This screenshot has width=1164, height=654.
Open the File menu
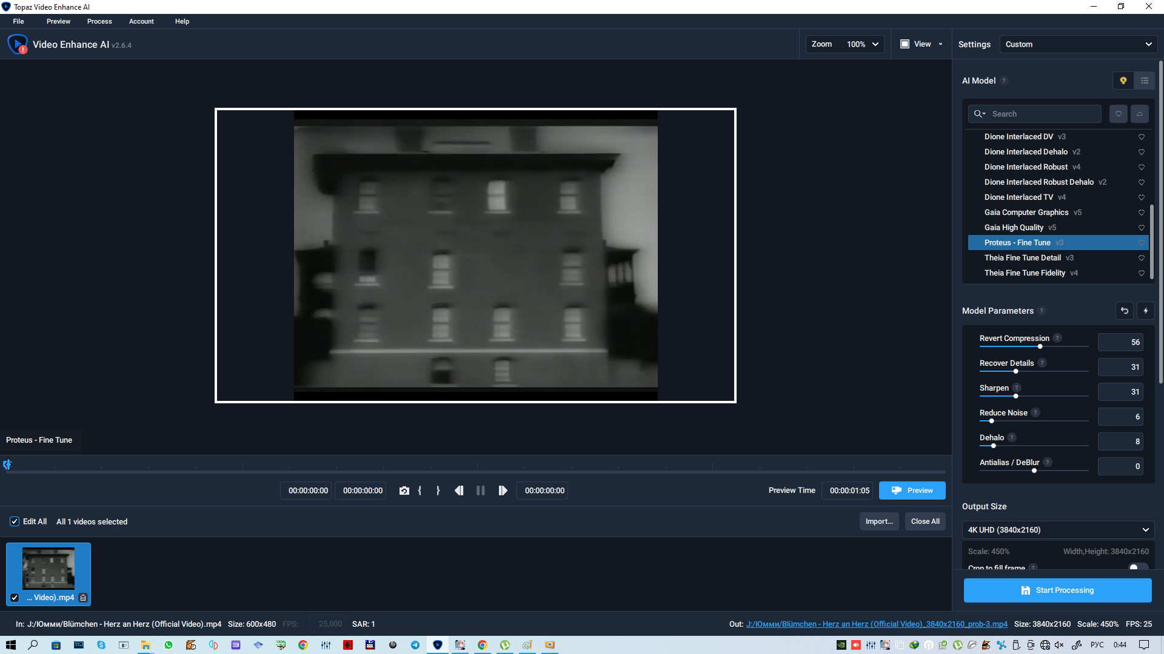(19, 21)
